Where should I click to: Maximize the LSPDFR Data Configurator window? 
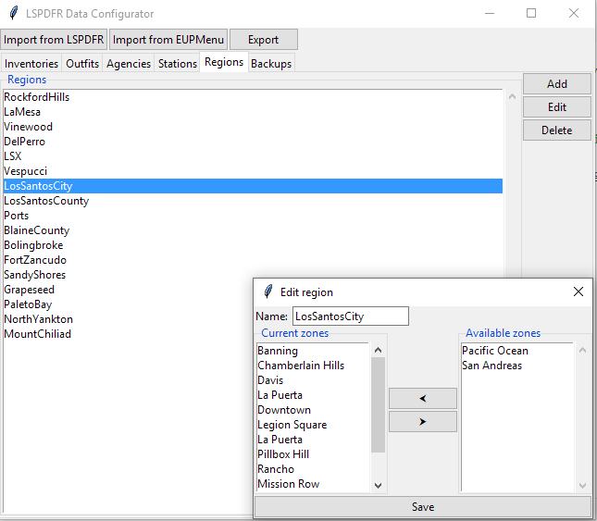pos(531,14)
